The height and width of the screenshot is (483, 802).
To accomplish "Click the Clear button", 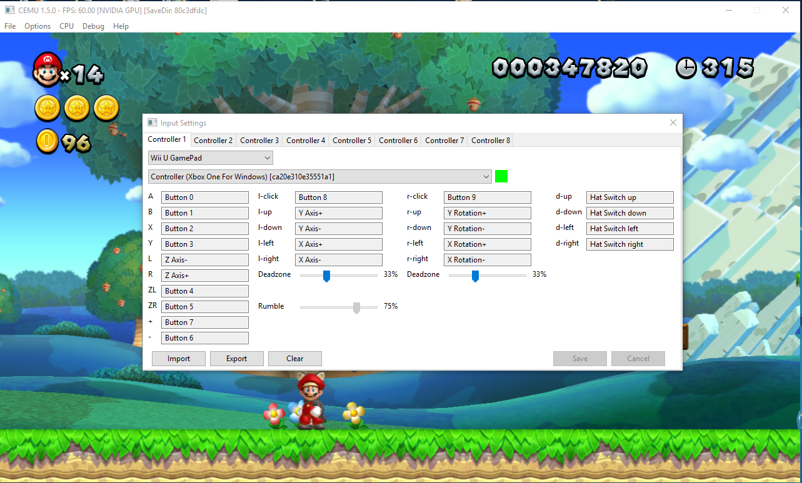I will (295, 359).
